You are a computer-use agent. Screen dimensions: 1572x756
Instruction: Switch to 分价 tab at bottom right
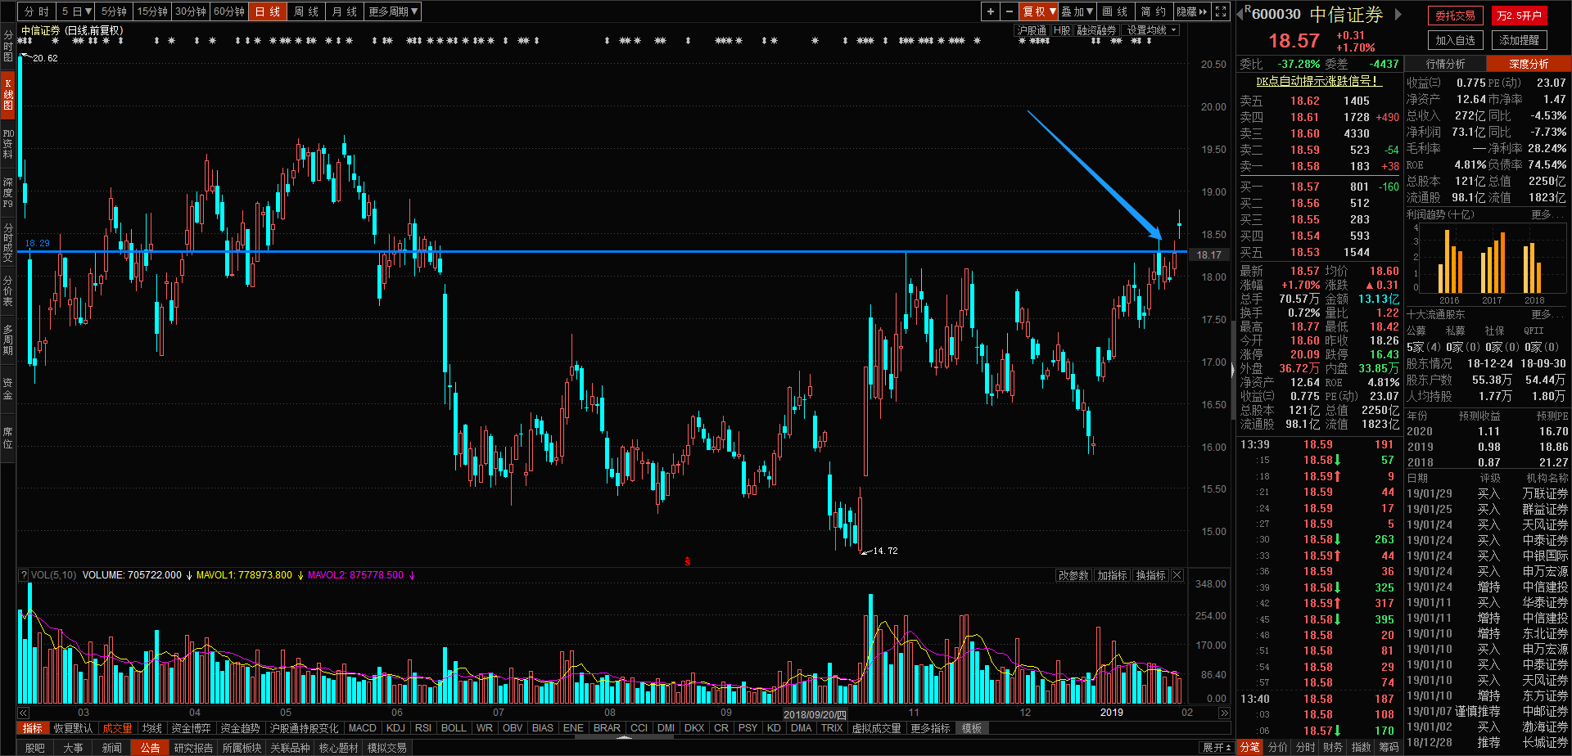tap(1277, 747)
